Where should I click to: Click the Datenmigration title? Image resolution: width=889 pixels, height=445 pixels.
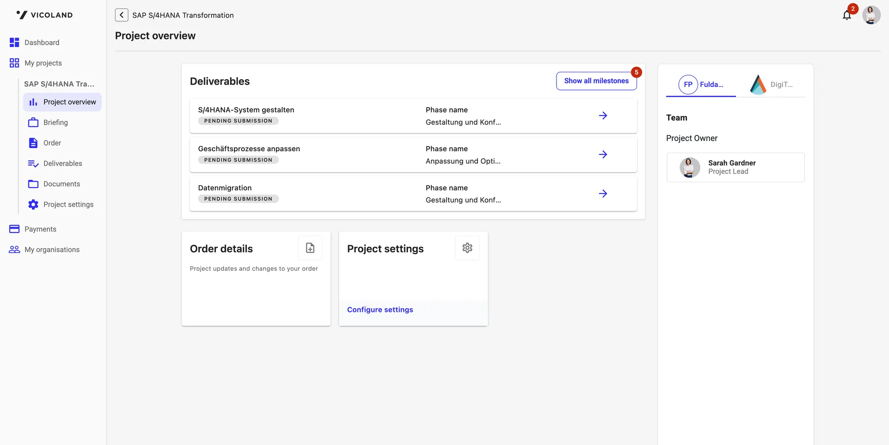pos(225,188)
